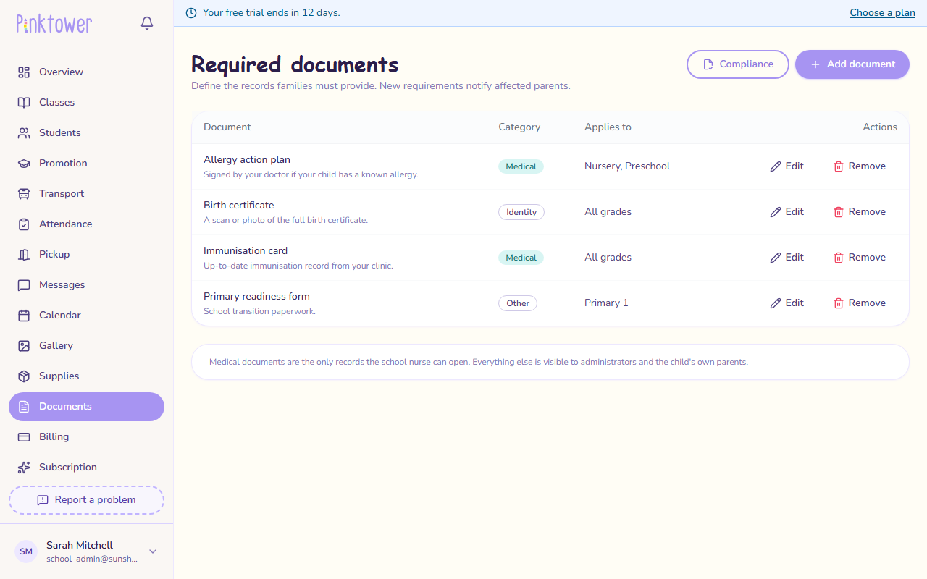Click the Identity category badge
927x579 pixels.
coord(521,212)
